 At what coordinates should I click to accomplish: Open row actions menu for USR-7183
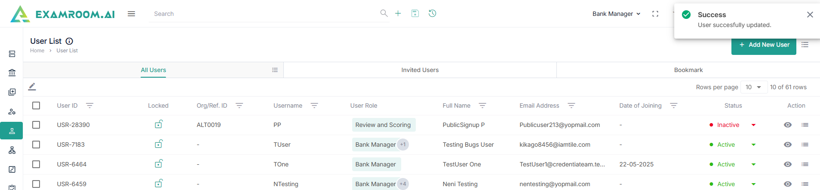[x=805, y=145]
